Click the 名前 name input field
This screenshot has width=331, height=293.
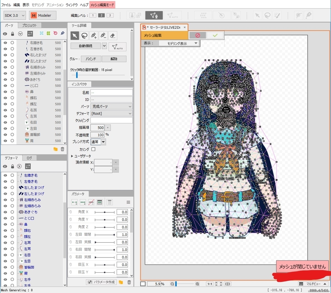click(x=112, y=93)
